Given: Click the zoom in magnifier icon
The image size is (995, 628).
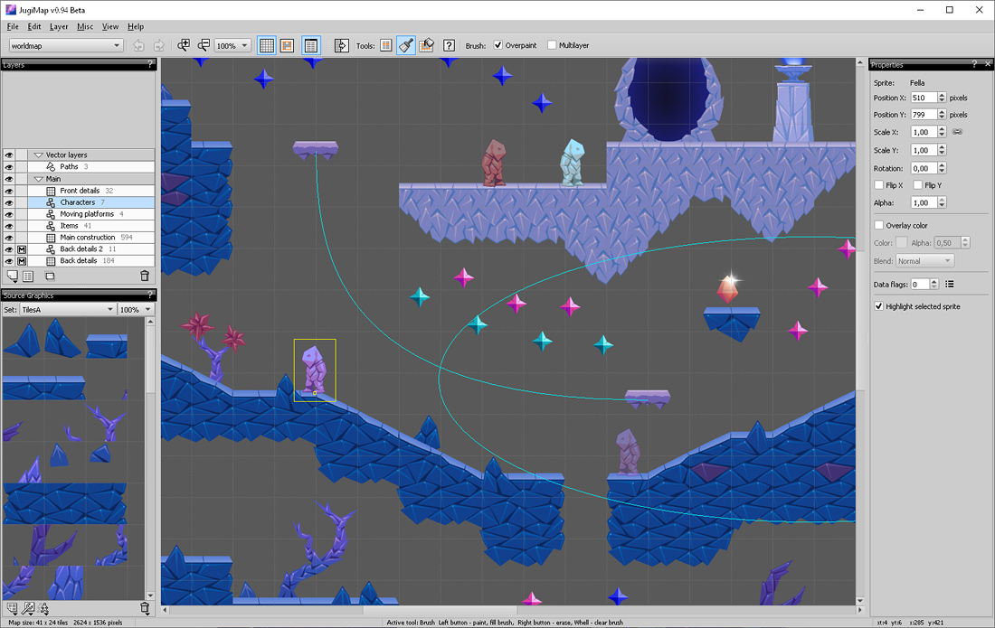Looking at the screenshot, I should coord(184,45).
